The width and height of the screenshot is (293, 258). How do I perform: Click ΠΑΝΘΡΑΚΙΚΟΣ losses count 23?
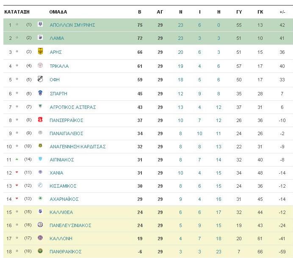218,252
